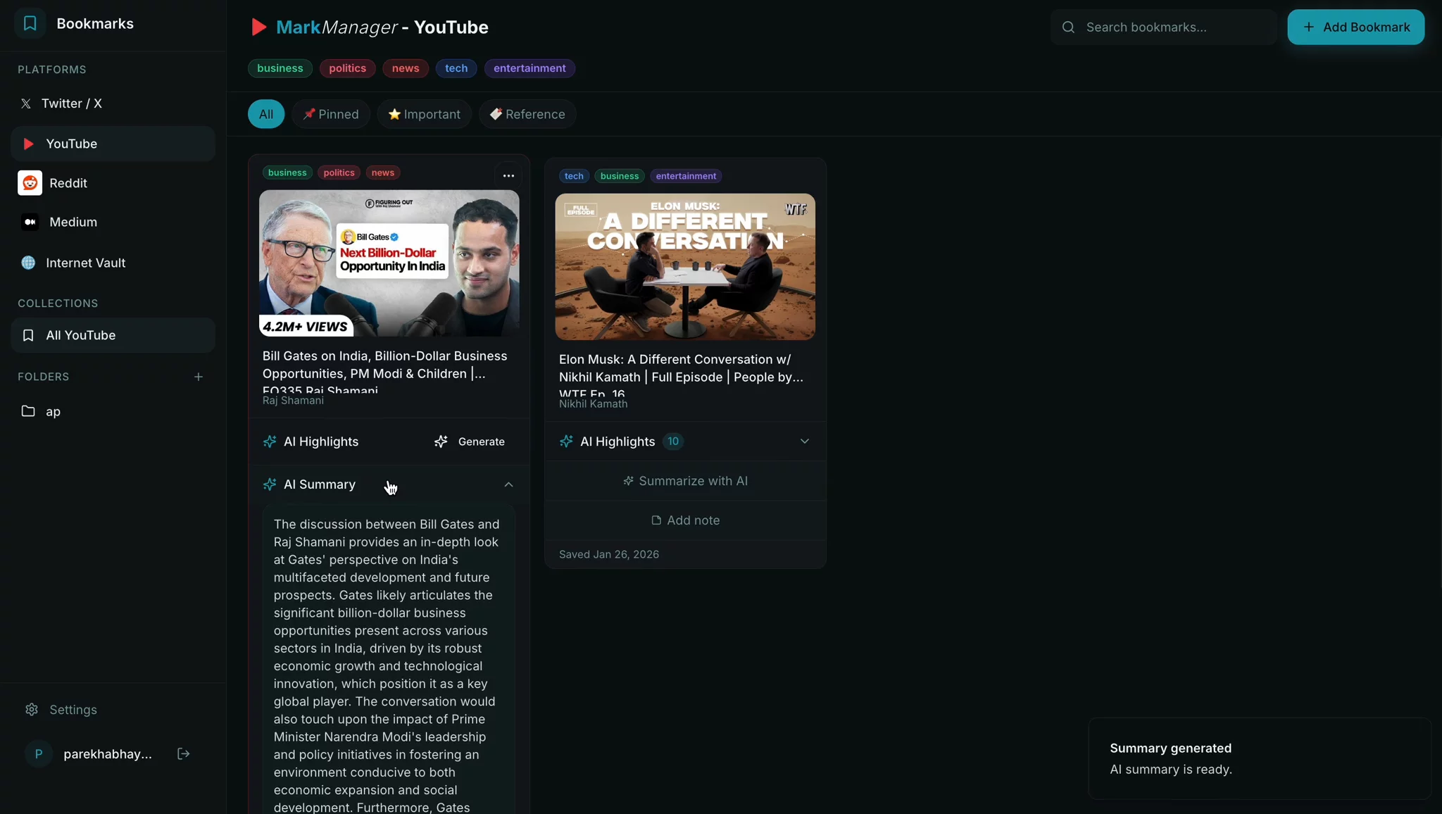
Task: Select the All filter tab
Action: coord(266,114)
